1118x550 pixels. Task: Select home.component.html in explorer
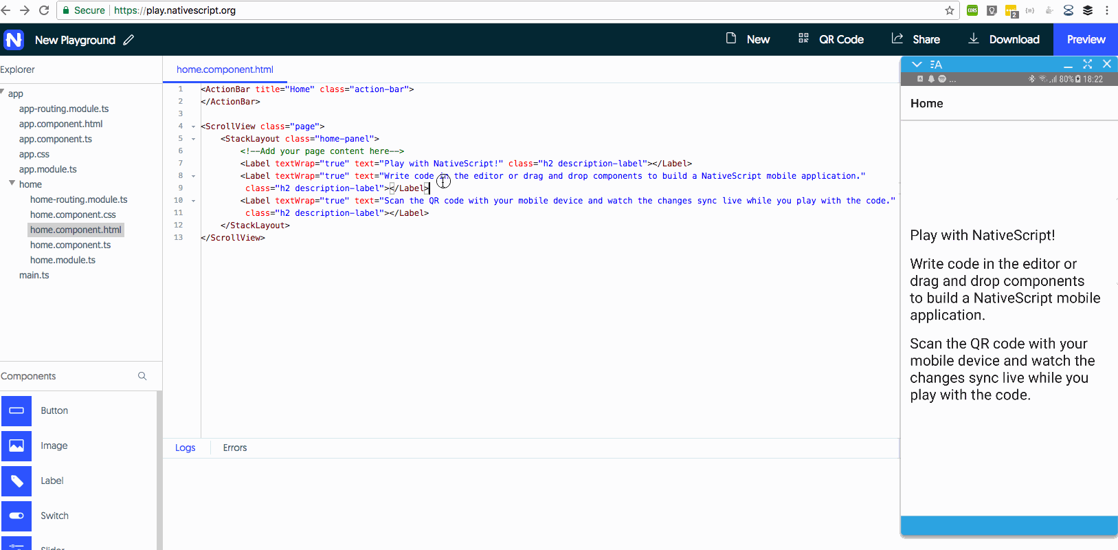click(76, 230)
